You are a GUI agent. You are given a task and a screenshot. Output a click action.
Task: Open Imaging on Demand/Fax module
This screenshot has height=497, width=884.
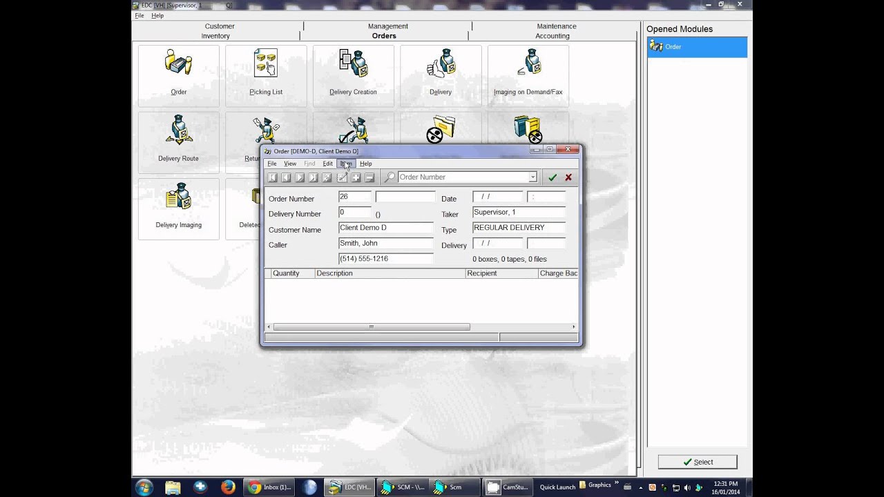click(x=528, y=75)
